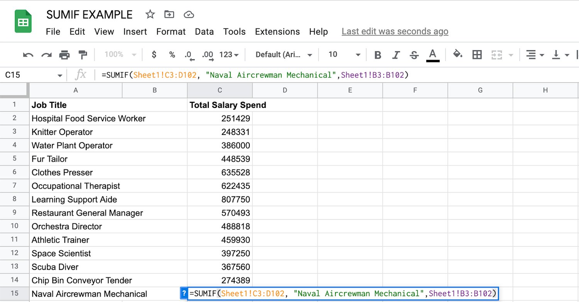Open the View menu
The width and height of the screenshot is (579, 302).
click(104, 32)
